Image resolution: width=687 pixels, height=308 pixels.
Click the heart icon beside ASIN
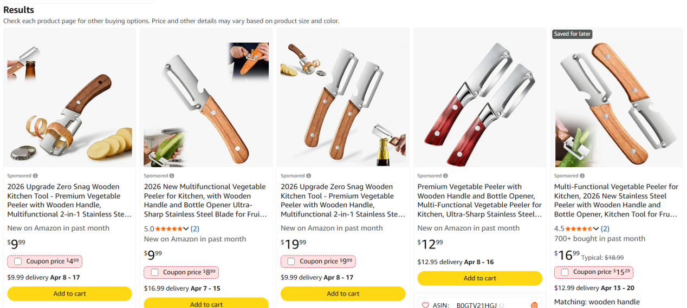coord(425,305)
